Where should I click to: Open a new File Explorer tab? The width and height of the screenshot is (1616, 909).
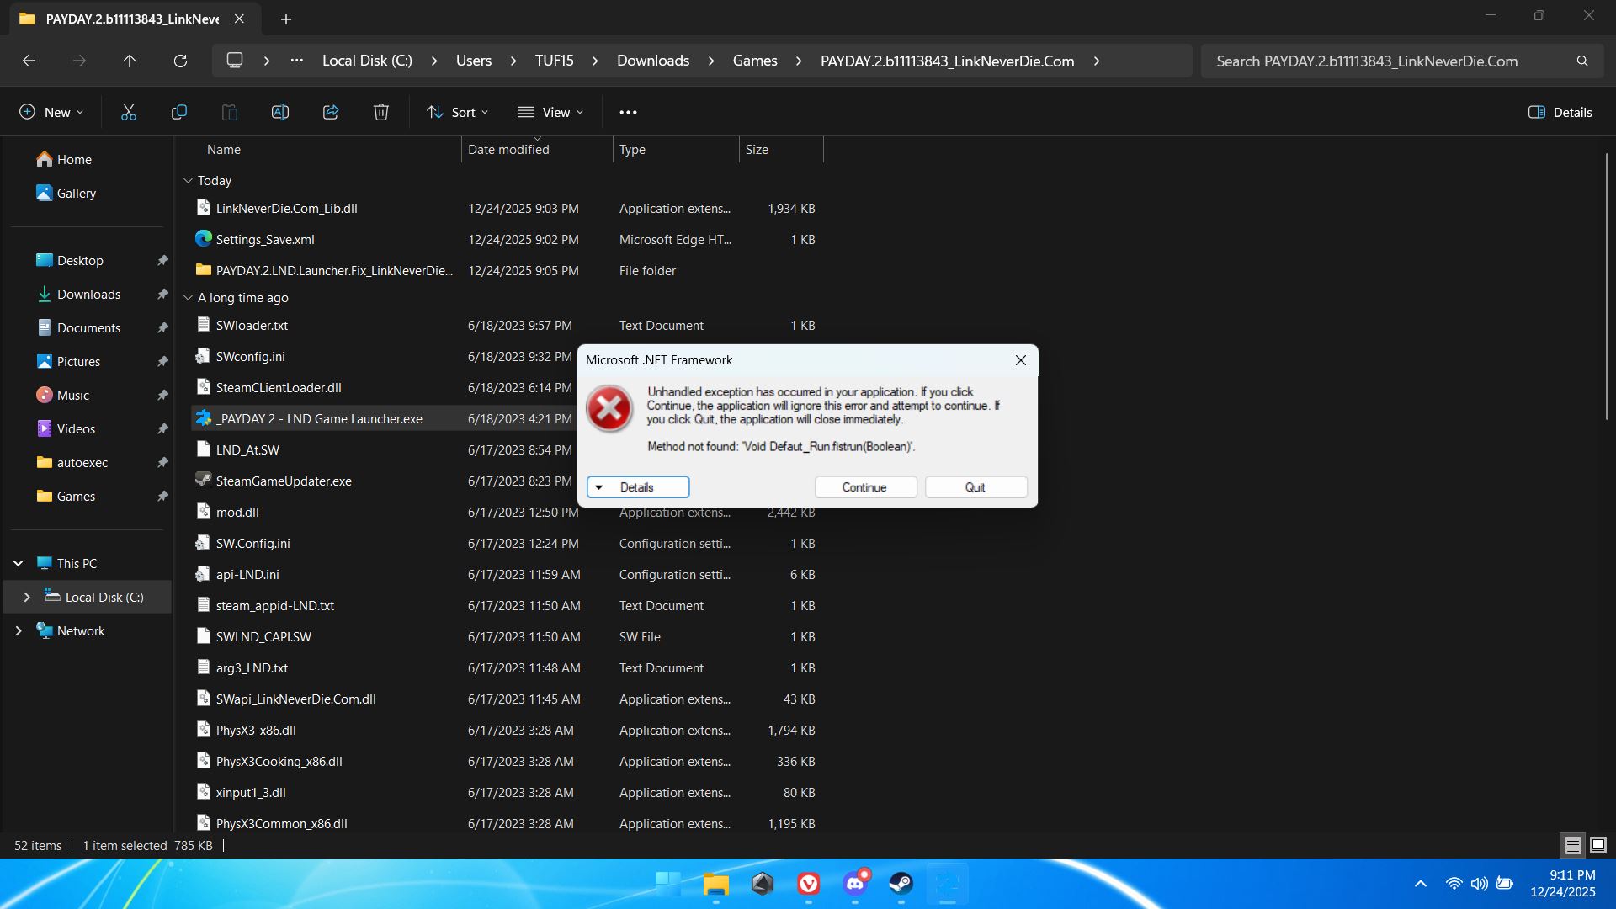tap(286, 19)
